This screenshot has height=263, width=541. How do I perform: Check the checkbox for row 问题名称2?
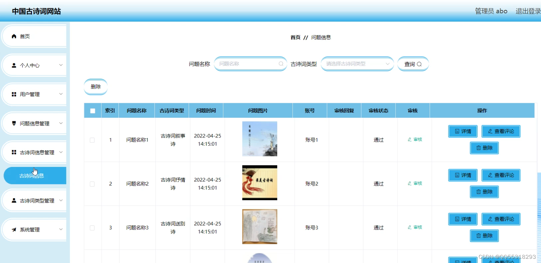(92, 184)
